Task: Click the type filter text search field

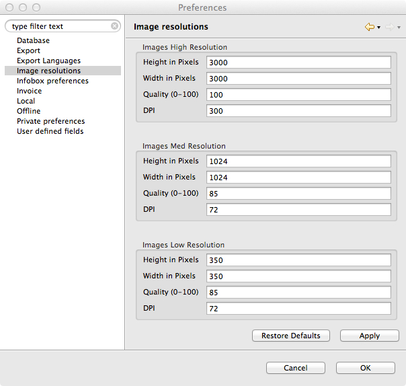Action: 61,26
